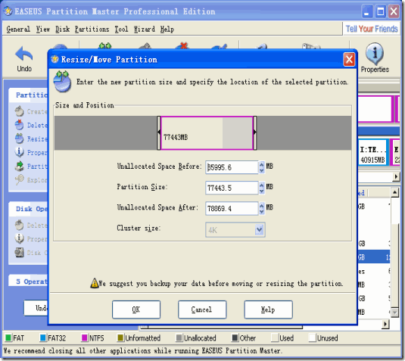Click the Unallocated color legend swatch
The image size is (405, 361).
(179, 338)
